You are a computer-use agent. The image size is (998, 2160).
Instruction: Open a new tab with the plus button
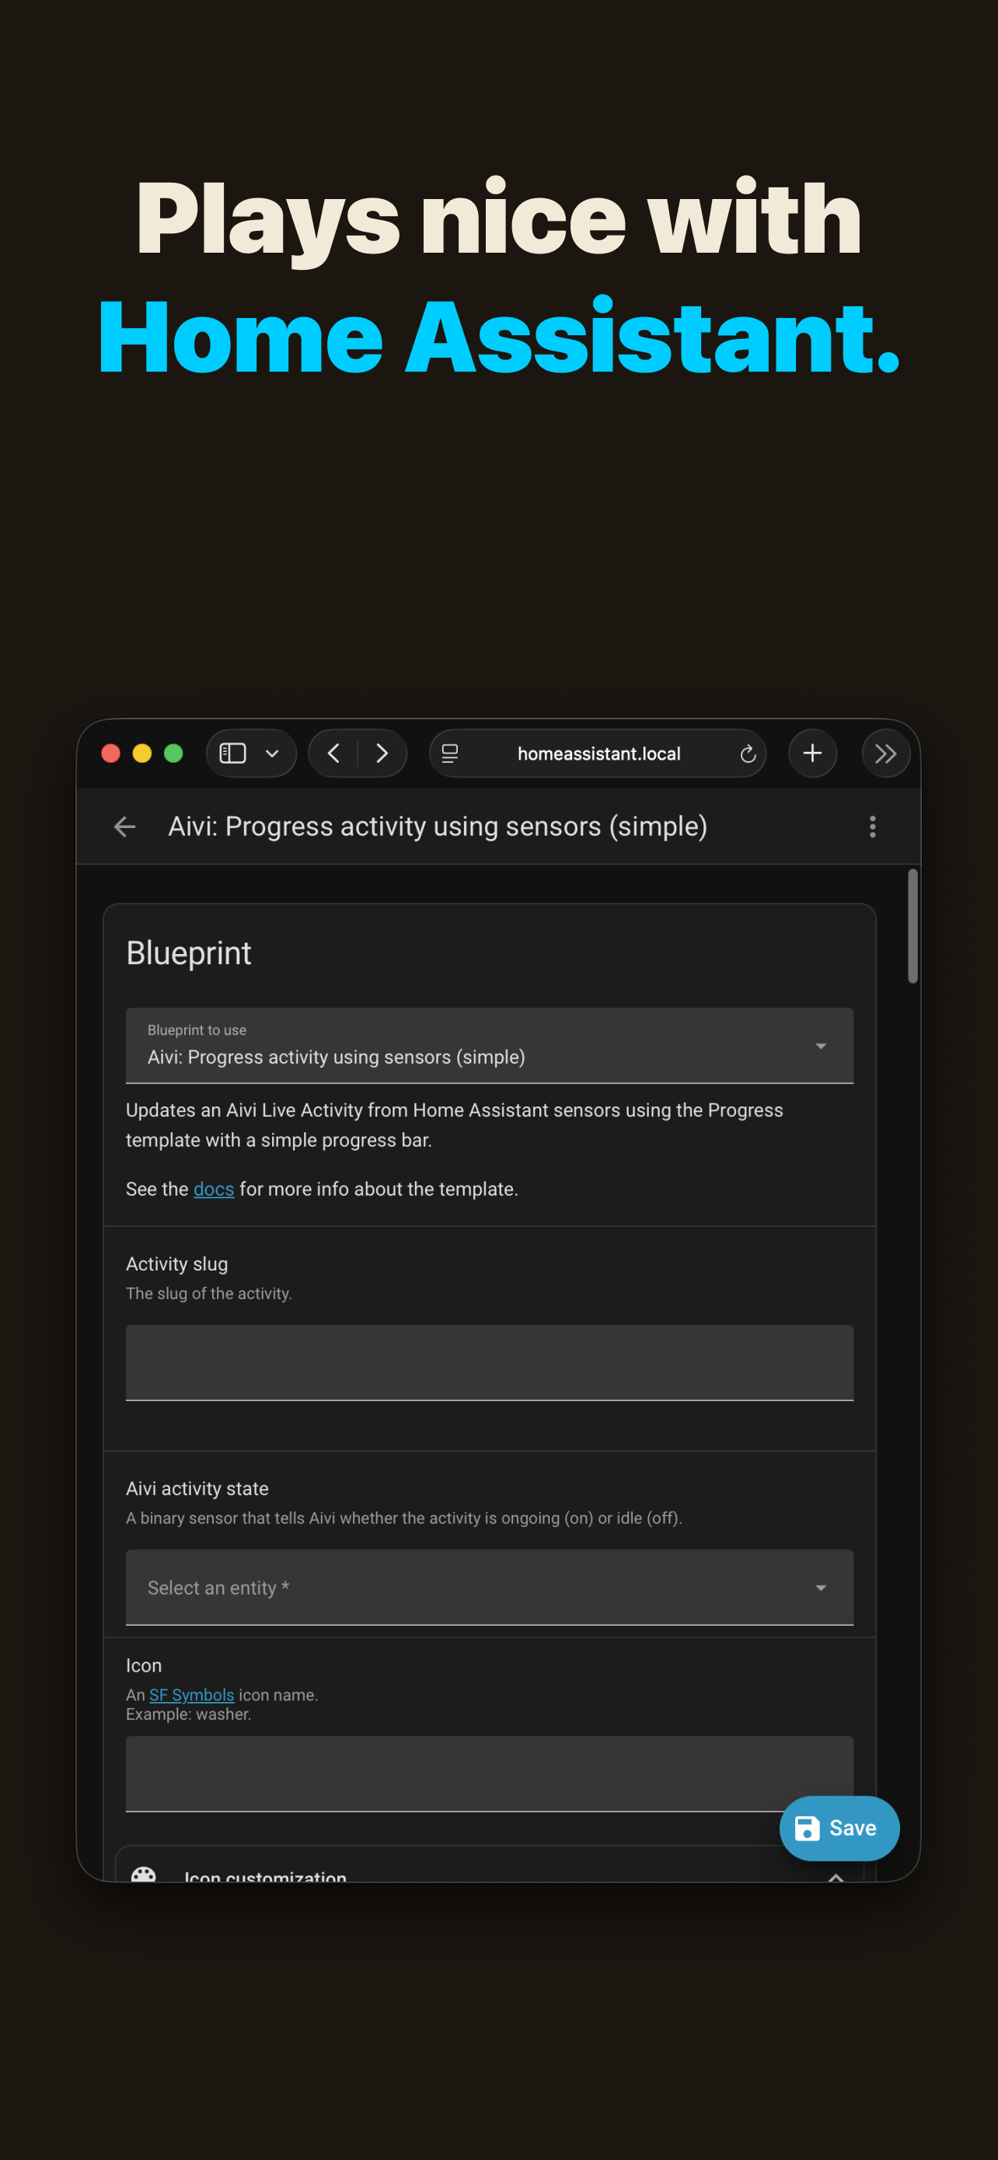point(812,753)
